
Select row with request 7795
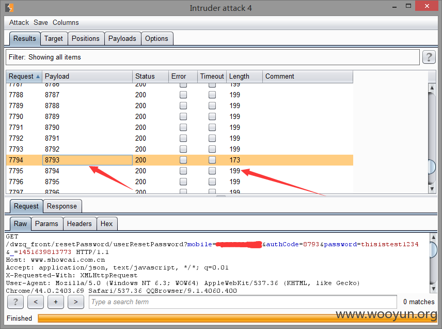point(180,171)
